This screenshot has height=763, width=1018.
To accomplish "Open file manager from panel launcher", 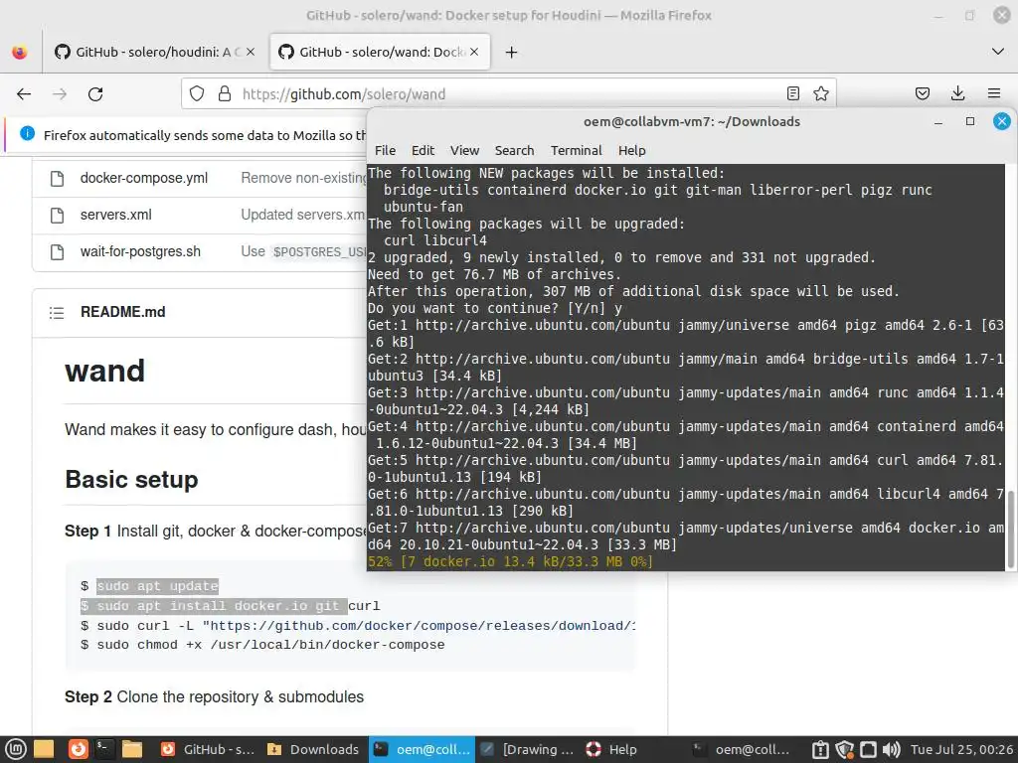I will [132, 749].
